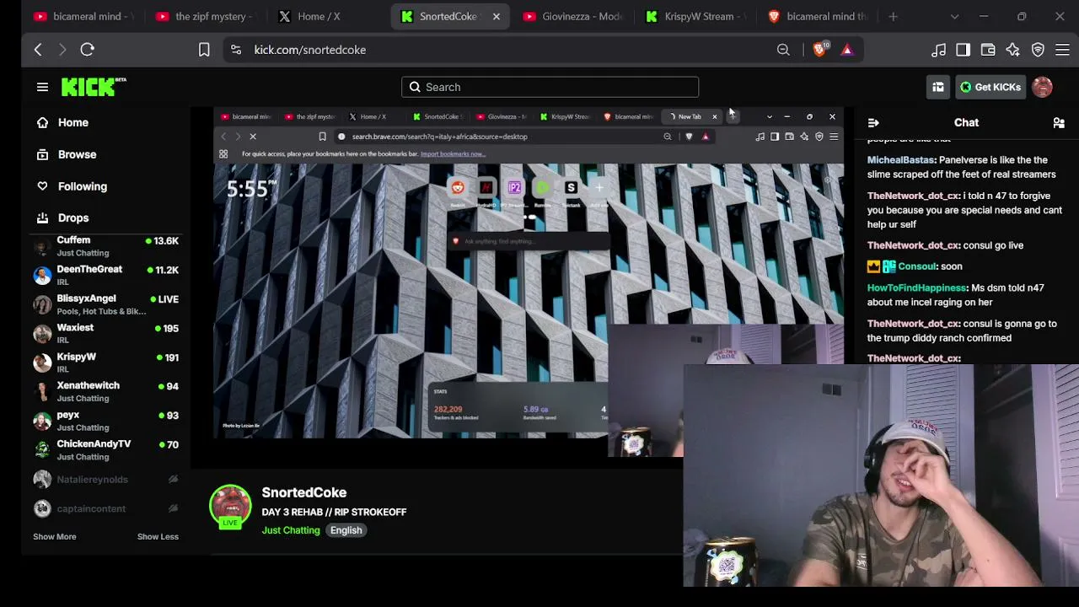Switch to the YouTube bicameral mind tab
The height and width of the screenshot is (607, 1079).
click(x=81, y=16)
